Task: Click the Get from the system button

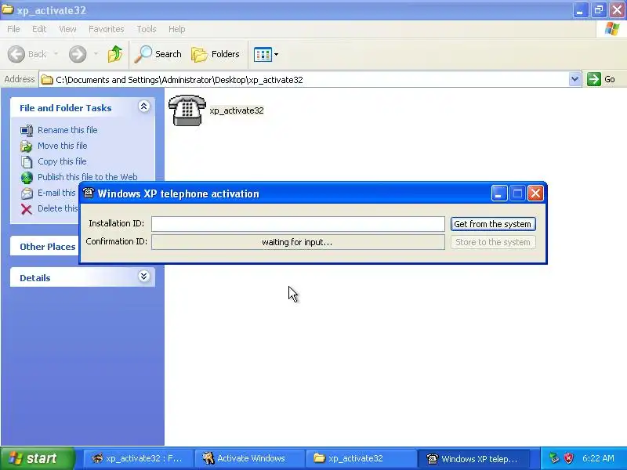Action: [493, 224]
